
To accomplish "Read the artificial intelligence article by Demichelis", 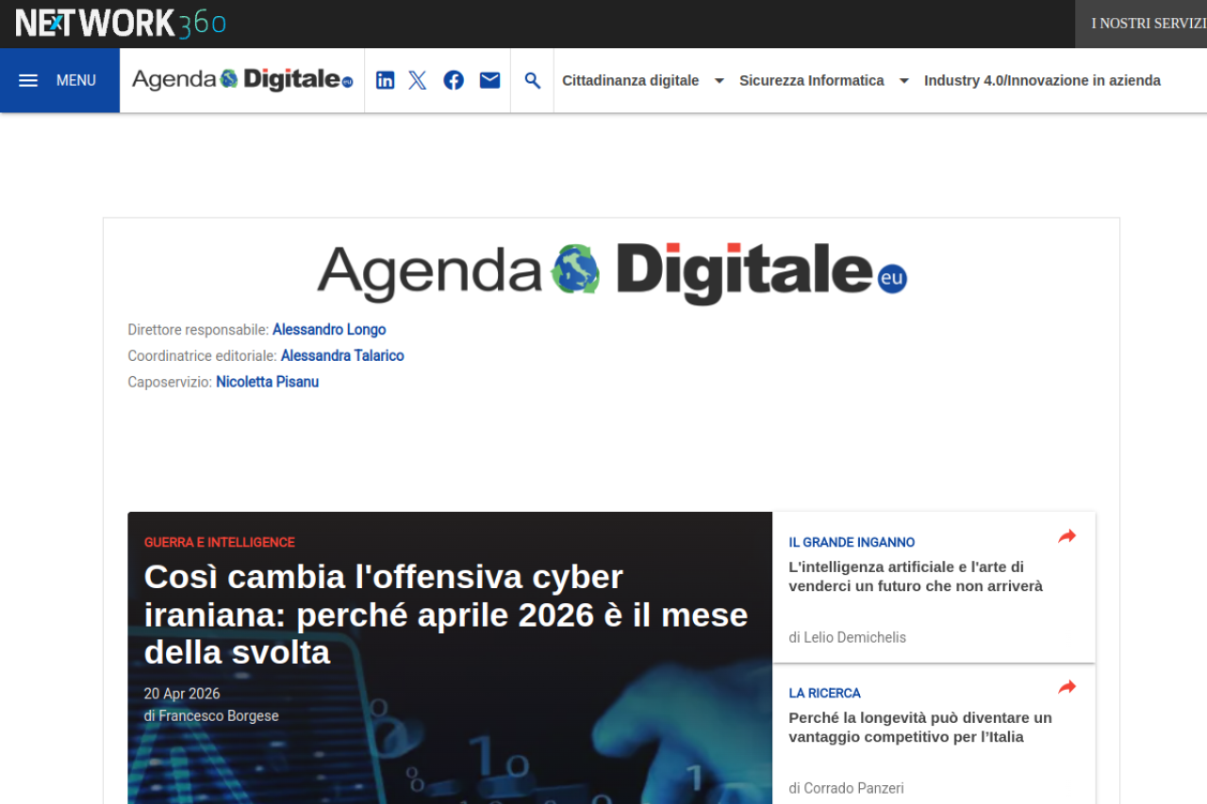I will pos(915,577).
